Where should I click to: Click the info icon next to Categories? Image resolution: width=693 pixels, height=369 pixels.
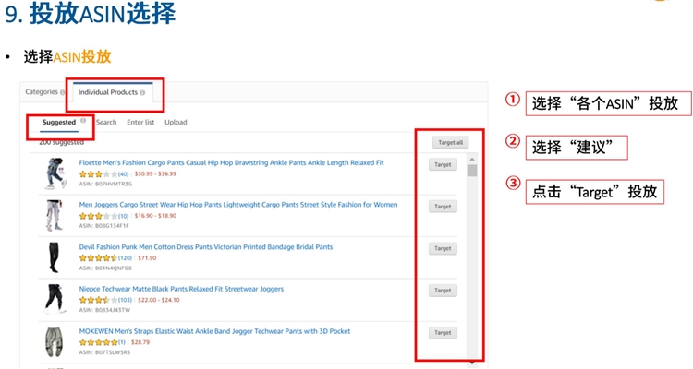pos(62,92)
